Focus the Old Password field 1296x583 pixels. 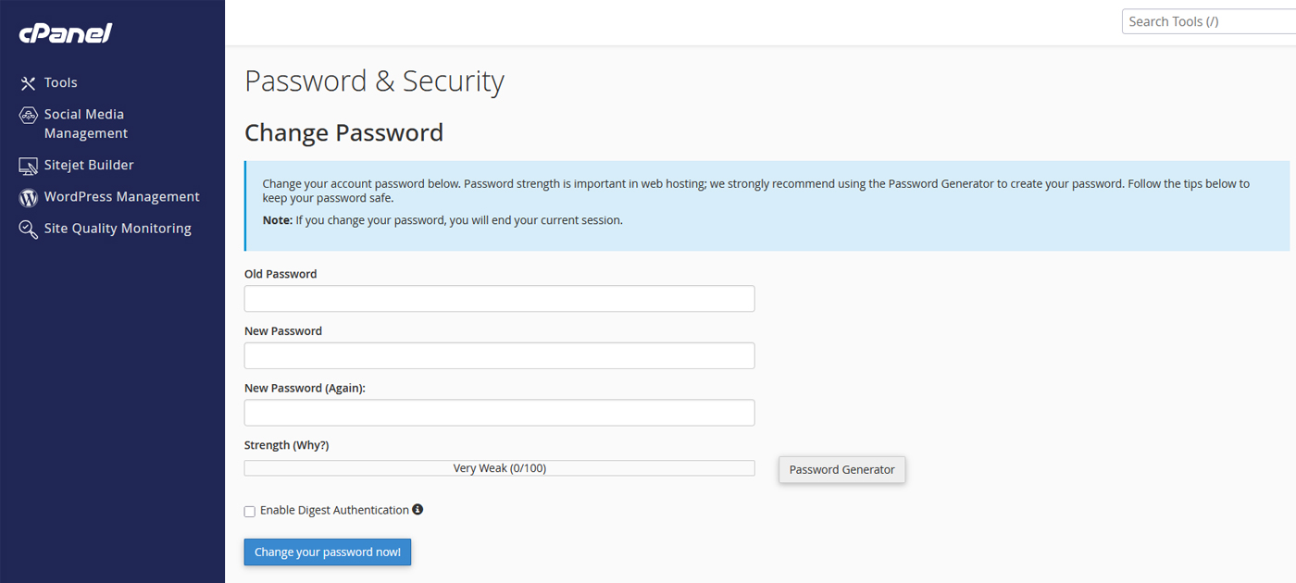tap(499, 299)
